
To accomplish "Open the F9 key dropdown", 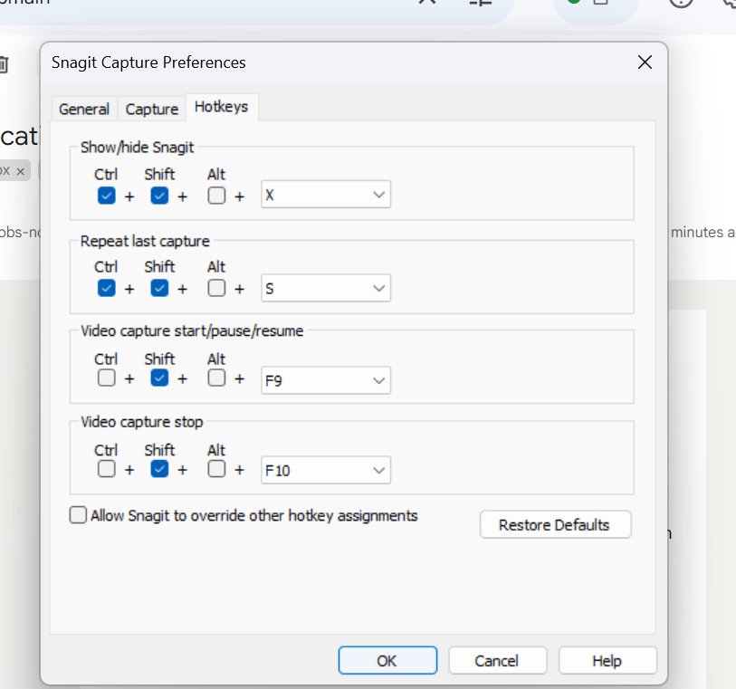I will coord(326,380).
